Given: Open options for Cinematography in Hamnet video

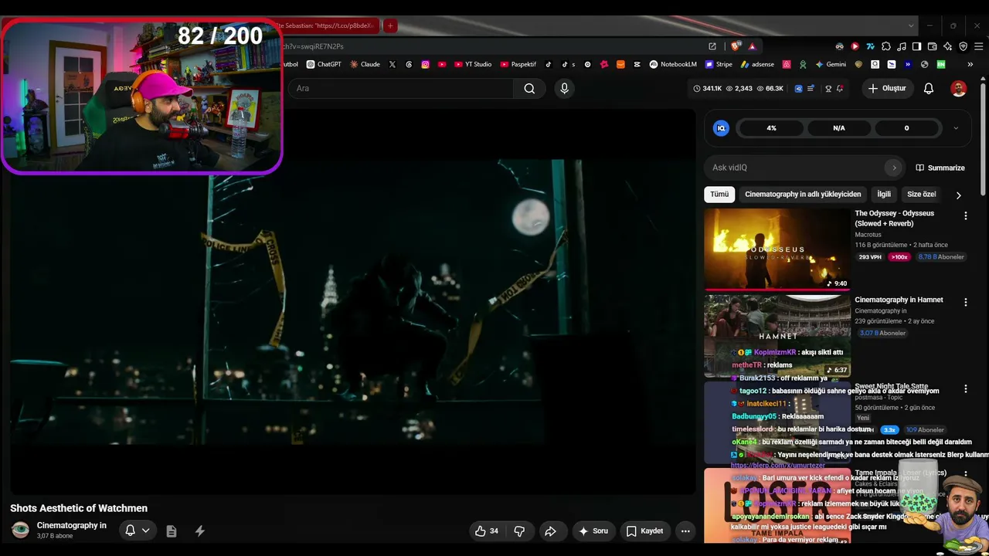Looking at the screenshot, I should point(965,302).
